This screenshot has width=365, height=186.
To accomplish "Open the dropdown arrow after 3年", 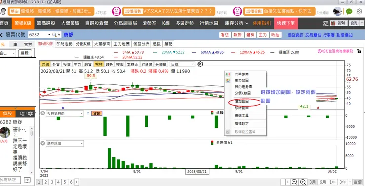I will point(350,182).
